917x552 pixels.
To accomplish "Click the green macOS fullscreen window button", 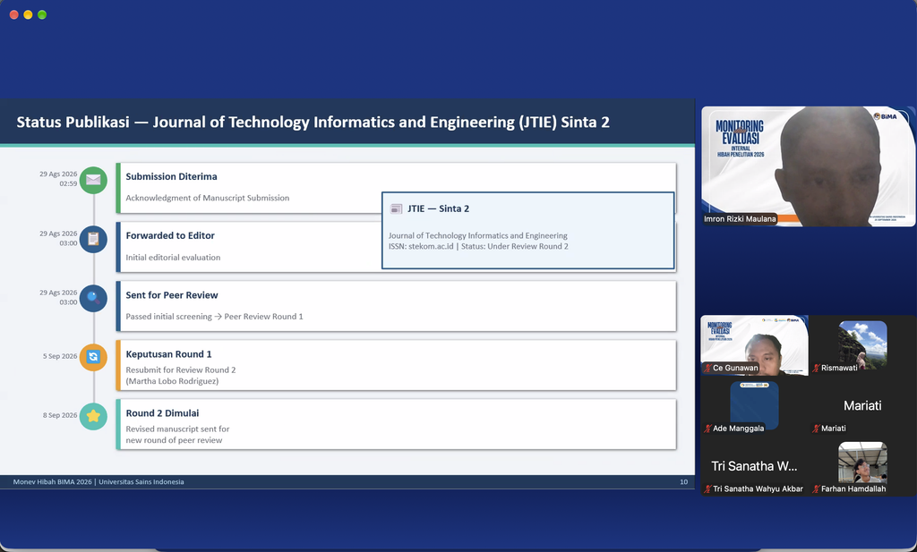I will tap(42, 14).
